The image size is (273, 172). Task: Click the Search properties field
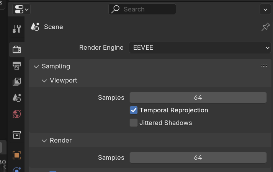(142, 9)
